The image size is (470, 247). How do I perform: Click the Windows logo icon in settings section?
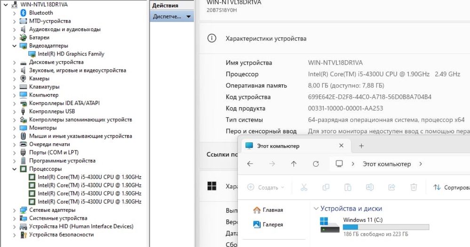coord(212,185)
